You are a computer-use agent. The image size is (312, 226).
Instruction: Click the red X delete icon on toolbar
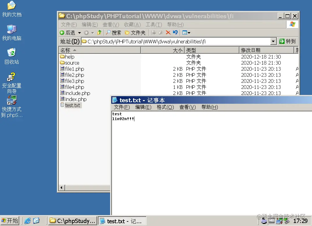click(x=168, y=32)
